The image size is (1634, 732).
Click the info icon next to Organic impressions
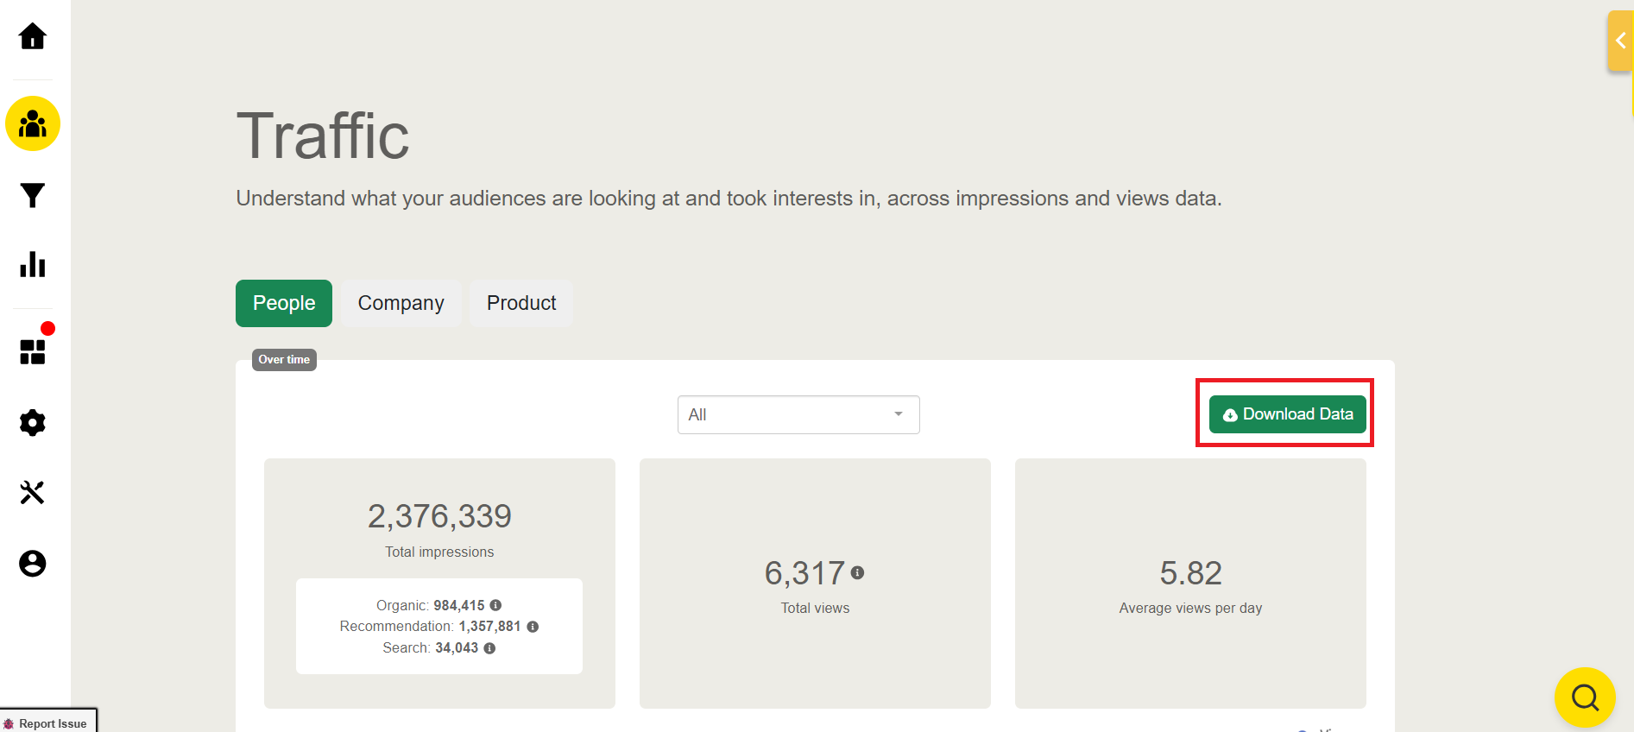[495, 605]
